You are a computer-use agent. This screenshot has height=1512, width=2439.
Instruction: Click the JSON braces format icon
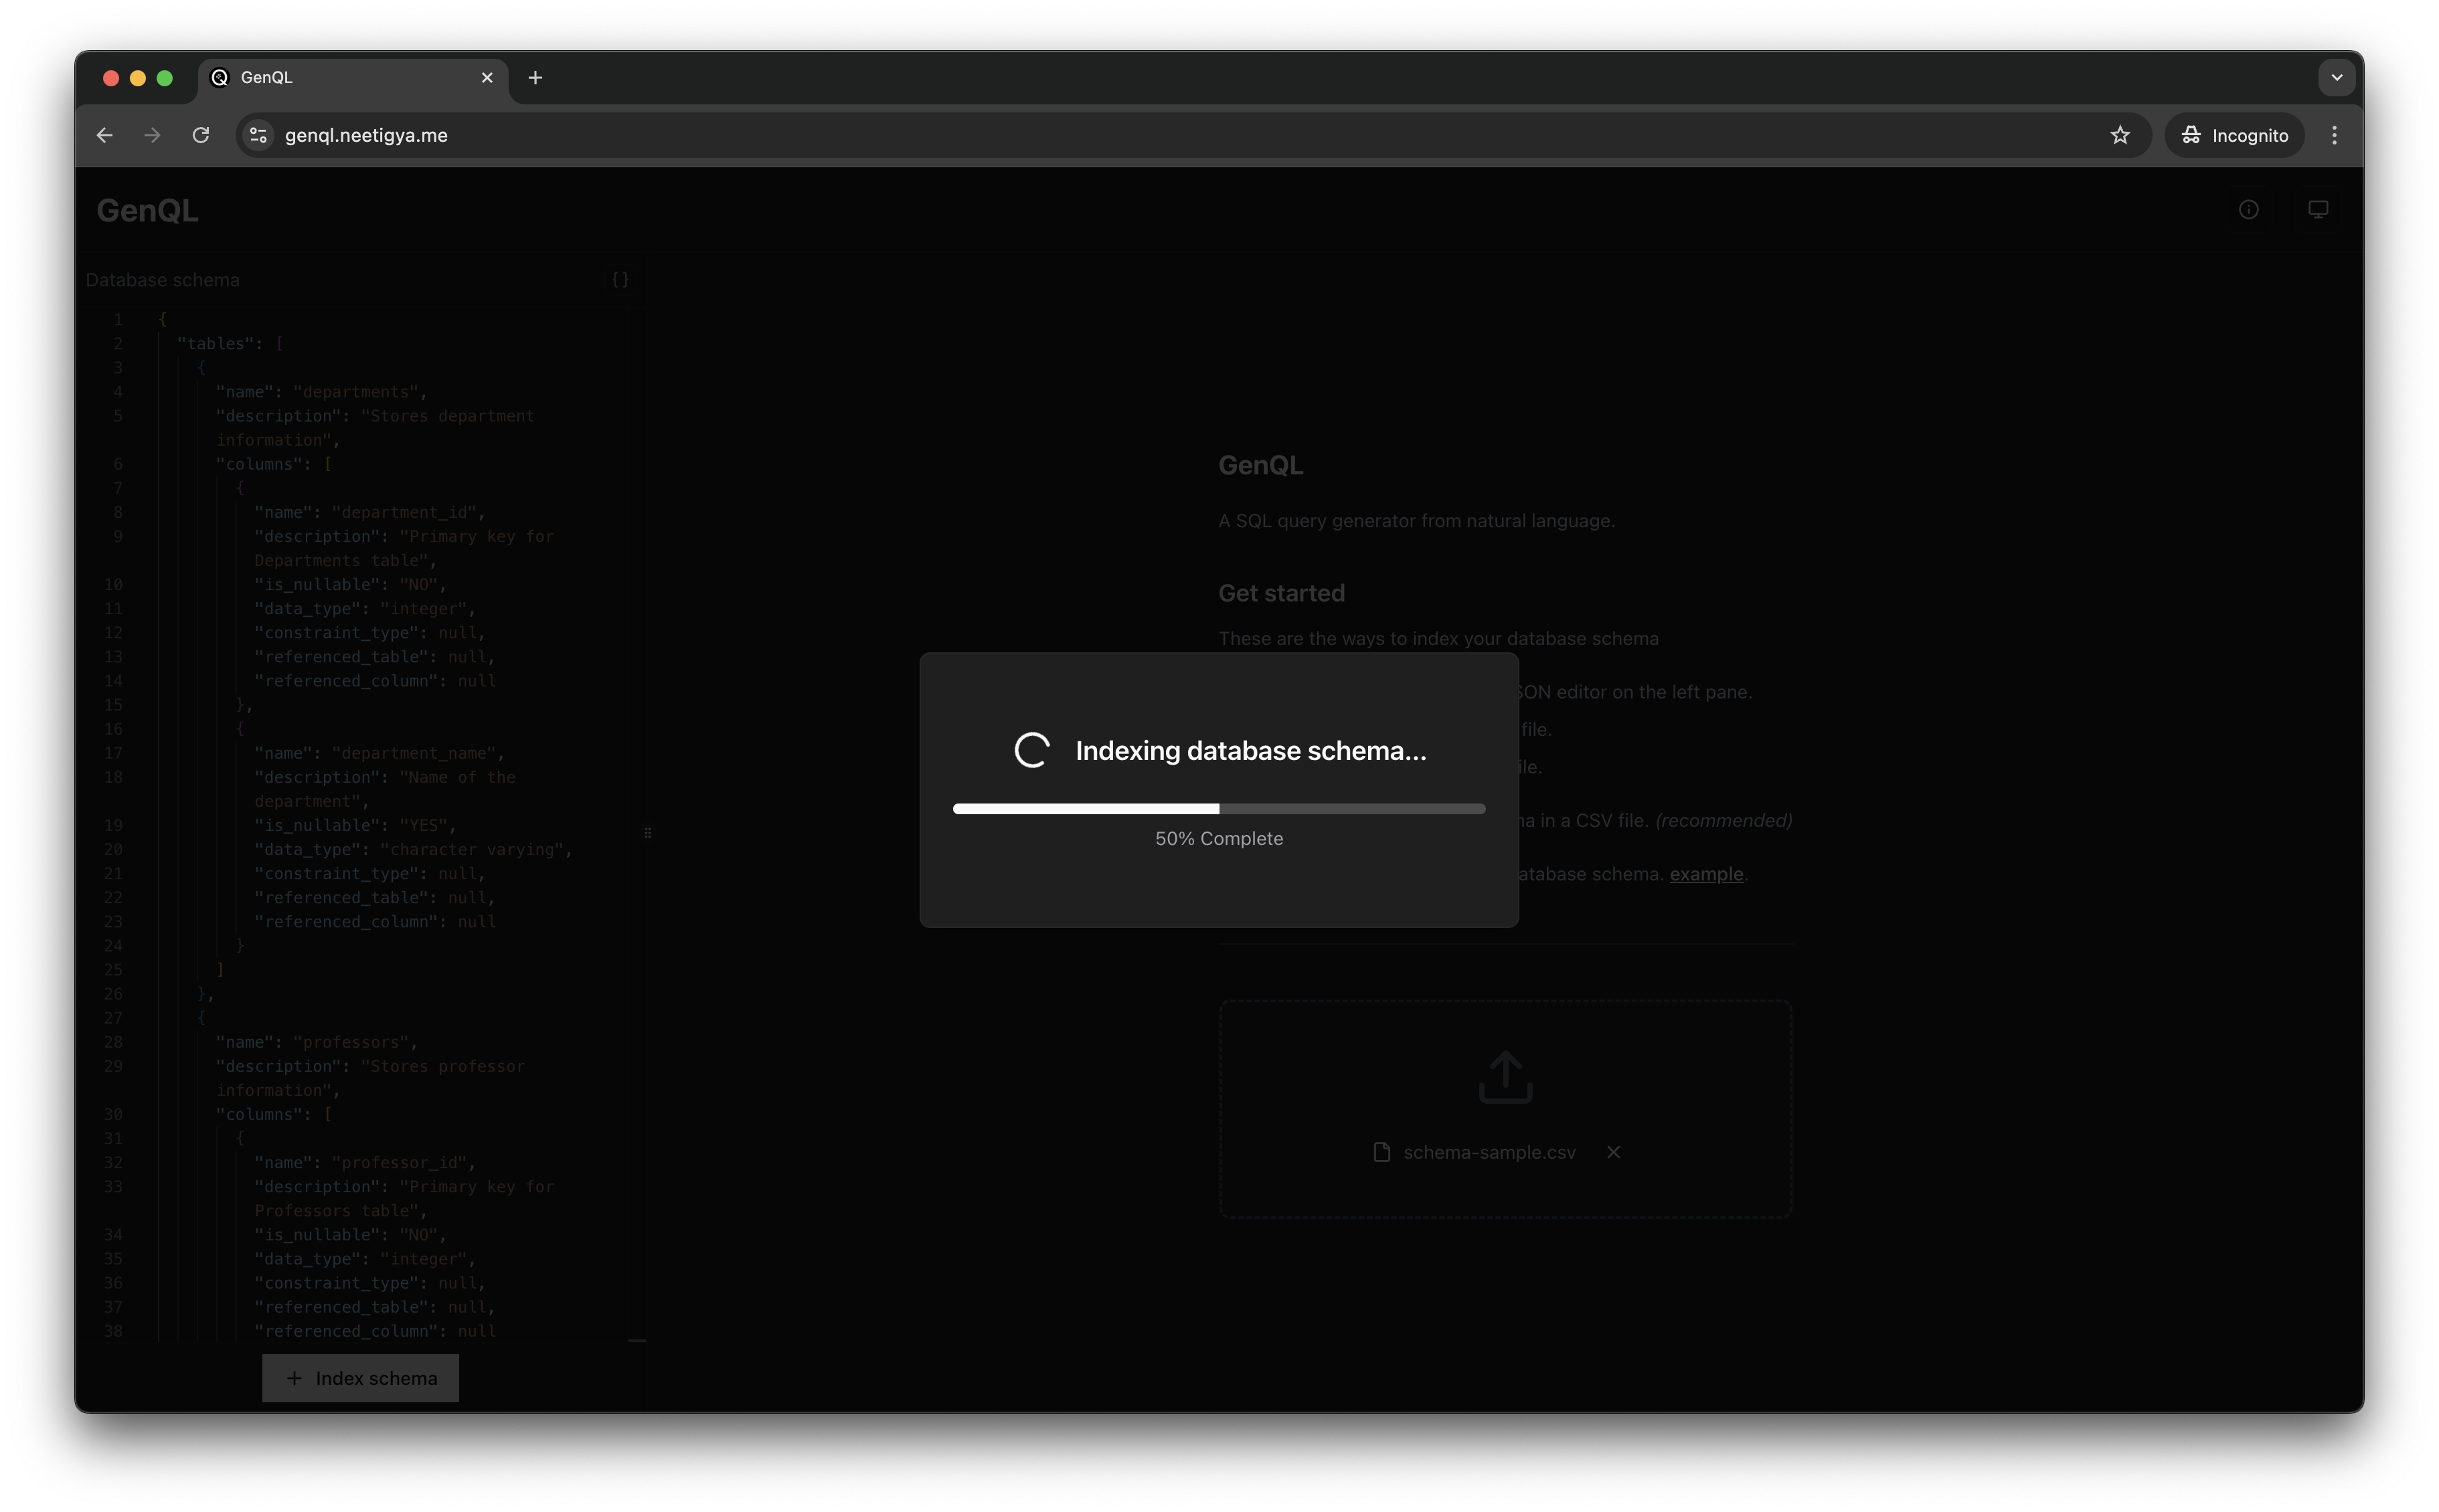[x=620, y=280]
